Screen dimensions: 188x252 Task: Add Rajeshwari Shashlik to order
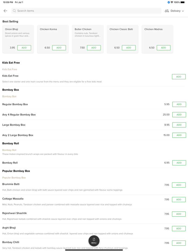pos(179,214)
